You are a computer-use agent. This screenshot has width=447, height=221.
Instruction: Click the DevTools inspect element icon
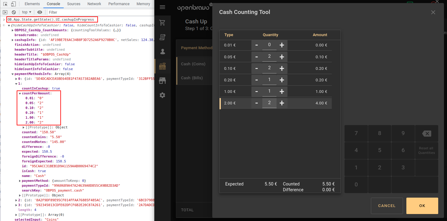pos(5,4)
